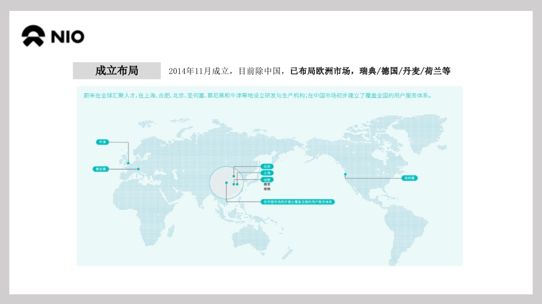Click the 上海 city label
542x304 pixels.
point(267,173)
